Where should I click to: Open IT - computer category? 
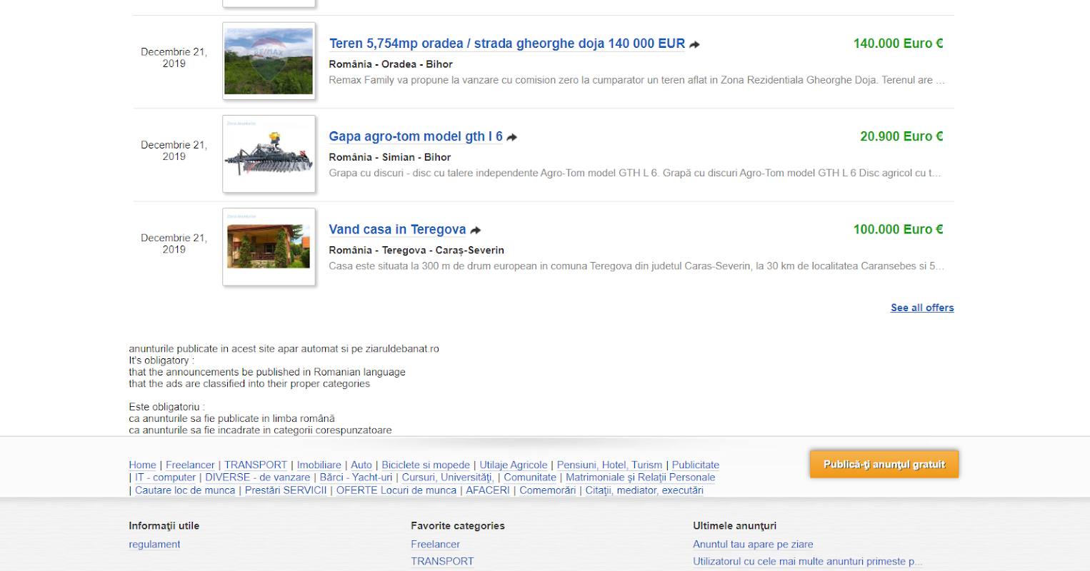click(x=165, y=477)
